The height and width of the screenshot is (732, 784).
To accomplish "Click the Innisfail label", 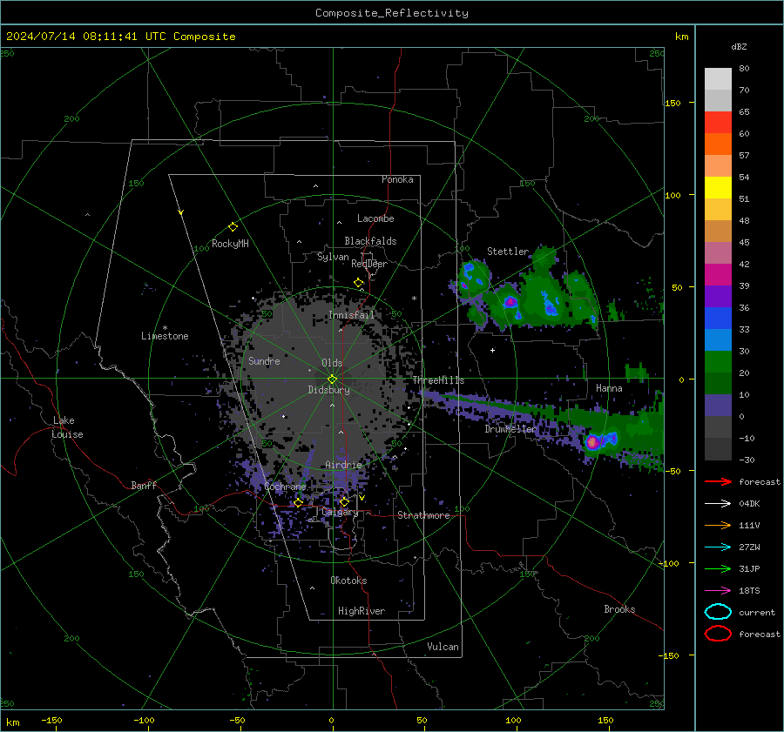I will click(x=351, y=315).
